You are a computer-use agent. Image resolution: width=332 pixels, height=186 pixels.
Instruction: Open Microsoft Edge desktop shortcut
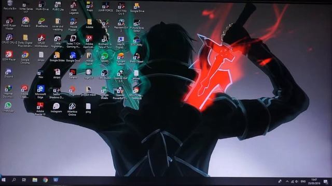tap(40, 92)
